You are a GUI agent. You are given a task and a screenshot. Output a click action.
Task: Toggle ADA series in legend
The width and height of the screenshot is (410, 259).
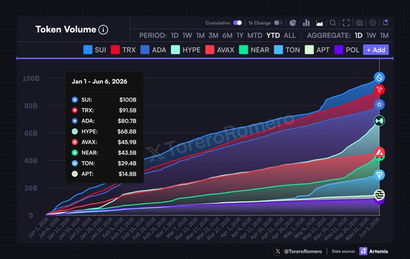(153, 50)
